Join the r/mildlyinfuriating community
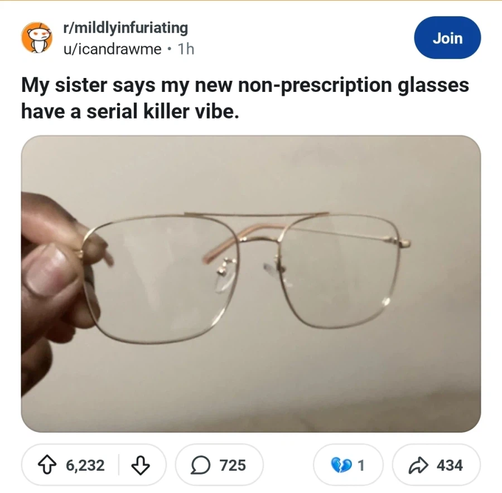Image resolution: width=502 pixels, height=493 pixels. 447,38
